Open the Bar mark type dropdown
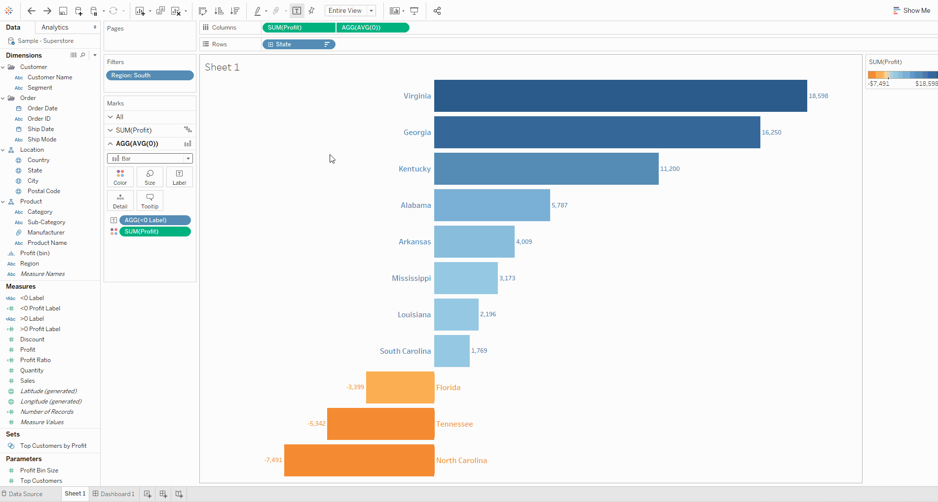 pyautogui.click(x=150, y=159)
